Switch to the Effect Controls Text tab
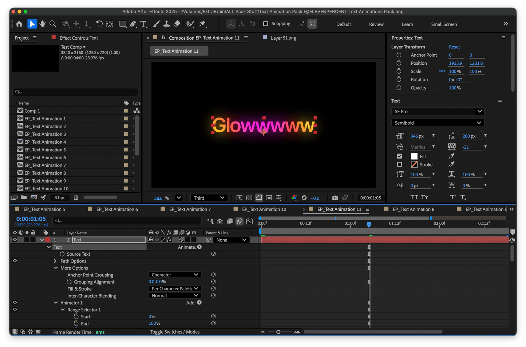 [78, 38]
